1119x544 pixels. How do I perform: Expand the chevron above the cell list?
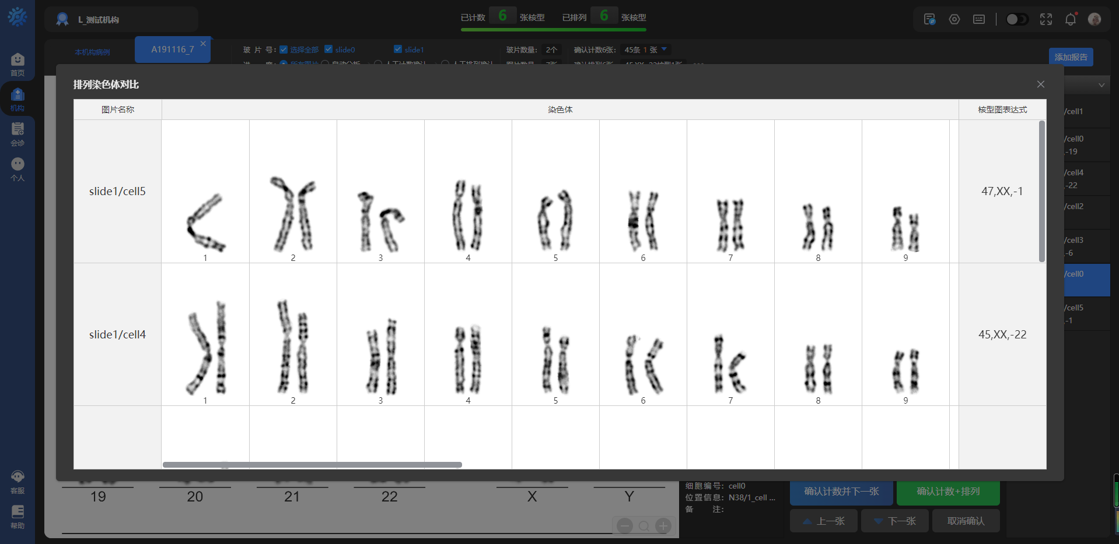coord(1101,85)
